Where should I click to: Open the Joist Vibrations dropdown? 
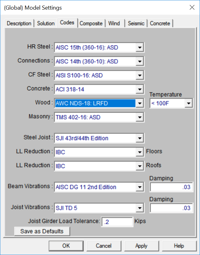point(139,208)
